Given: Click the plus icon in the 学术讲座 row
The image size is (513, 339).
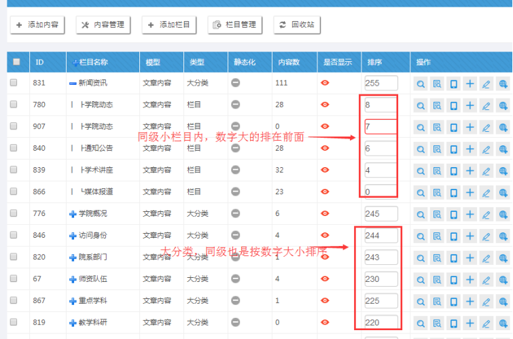Looking at the screenshot, I should click(x=470, y=171).
